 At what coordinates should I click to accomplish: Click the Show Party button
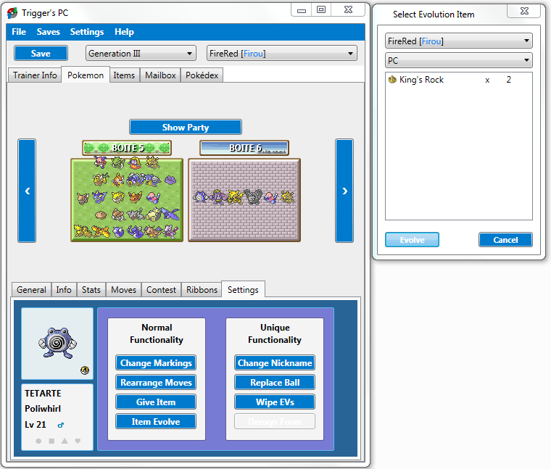(186, 127)
